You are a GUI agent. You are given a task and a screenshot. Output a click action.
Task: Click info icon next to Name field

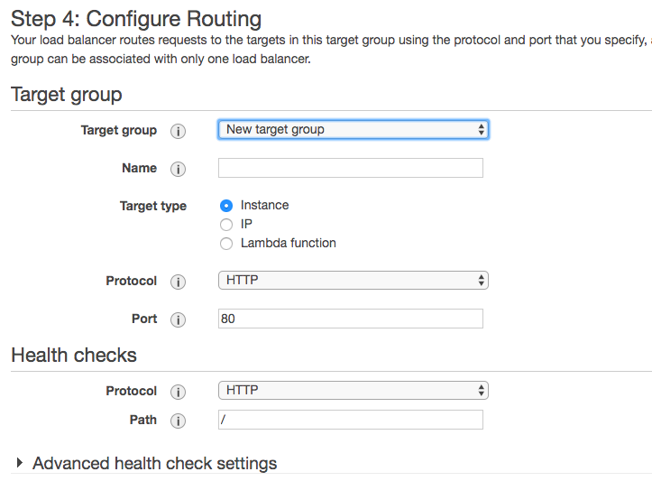click(x=179, y=169)
